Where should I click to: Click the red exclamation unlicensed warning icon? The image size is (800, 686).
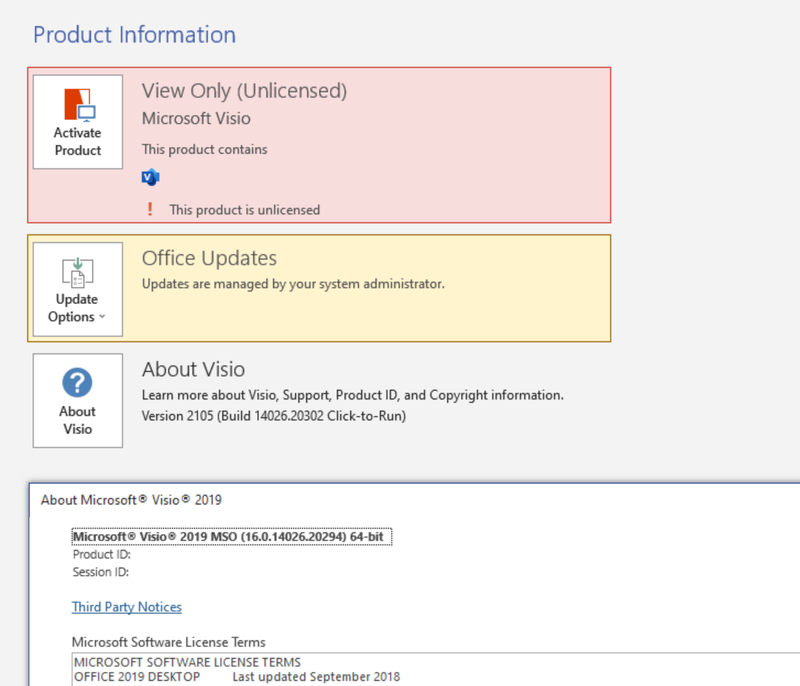click(x=150, y=209)
